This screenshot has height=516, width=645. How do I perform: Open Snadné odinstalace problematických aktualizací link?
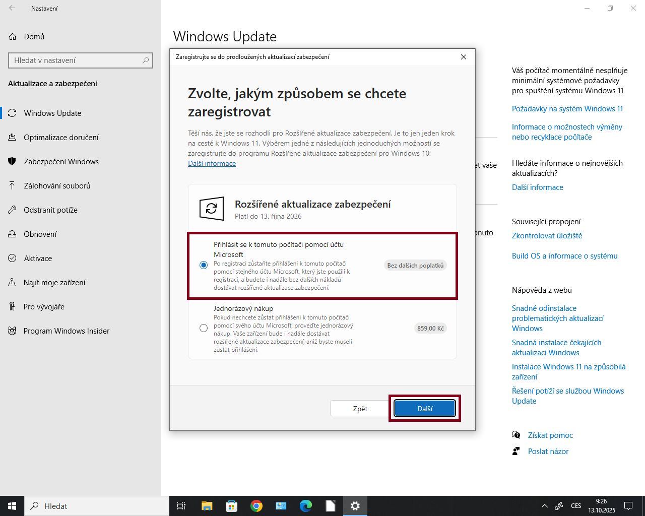558,318
